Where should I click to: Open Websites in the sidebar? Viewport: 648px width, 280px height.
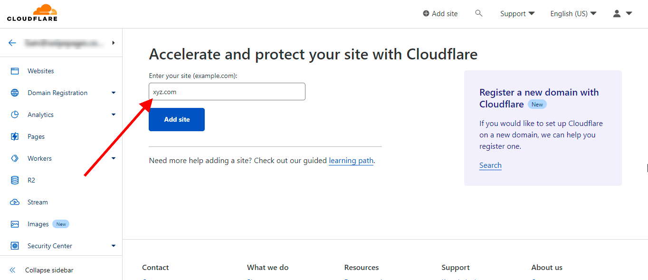click(41, 71)
